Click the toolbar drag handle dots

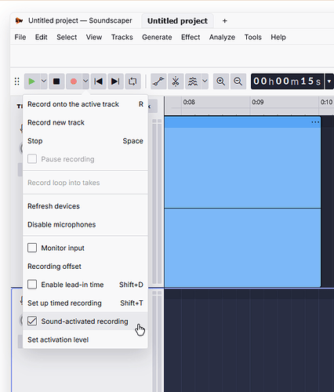[x=17, y=82]
